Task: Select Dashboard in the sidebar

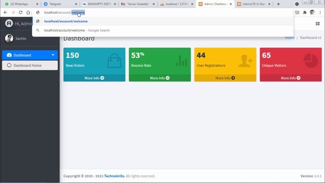Action: coord(30,55)
